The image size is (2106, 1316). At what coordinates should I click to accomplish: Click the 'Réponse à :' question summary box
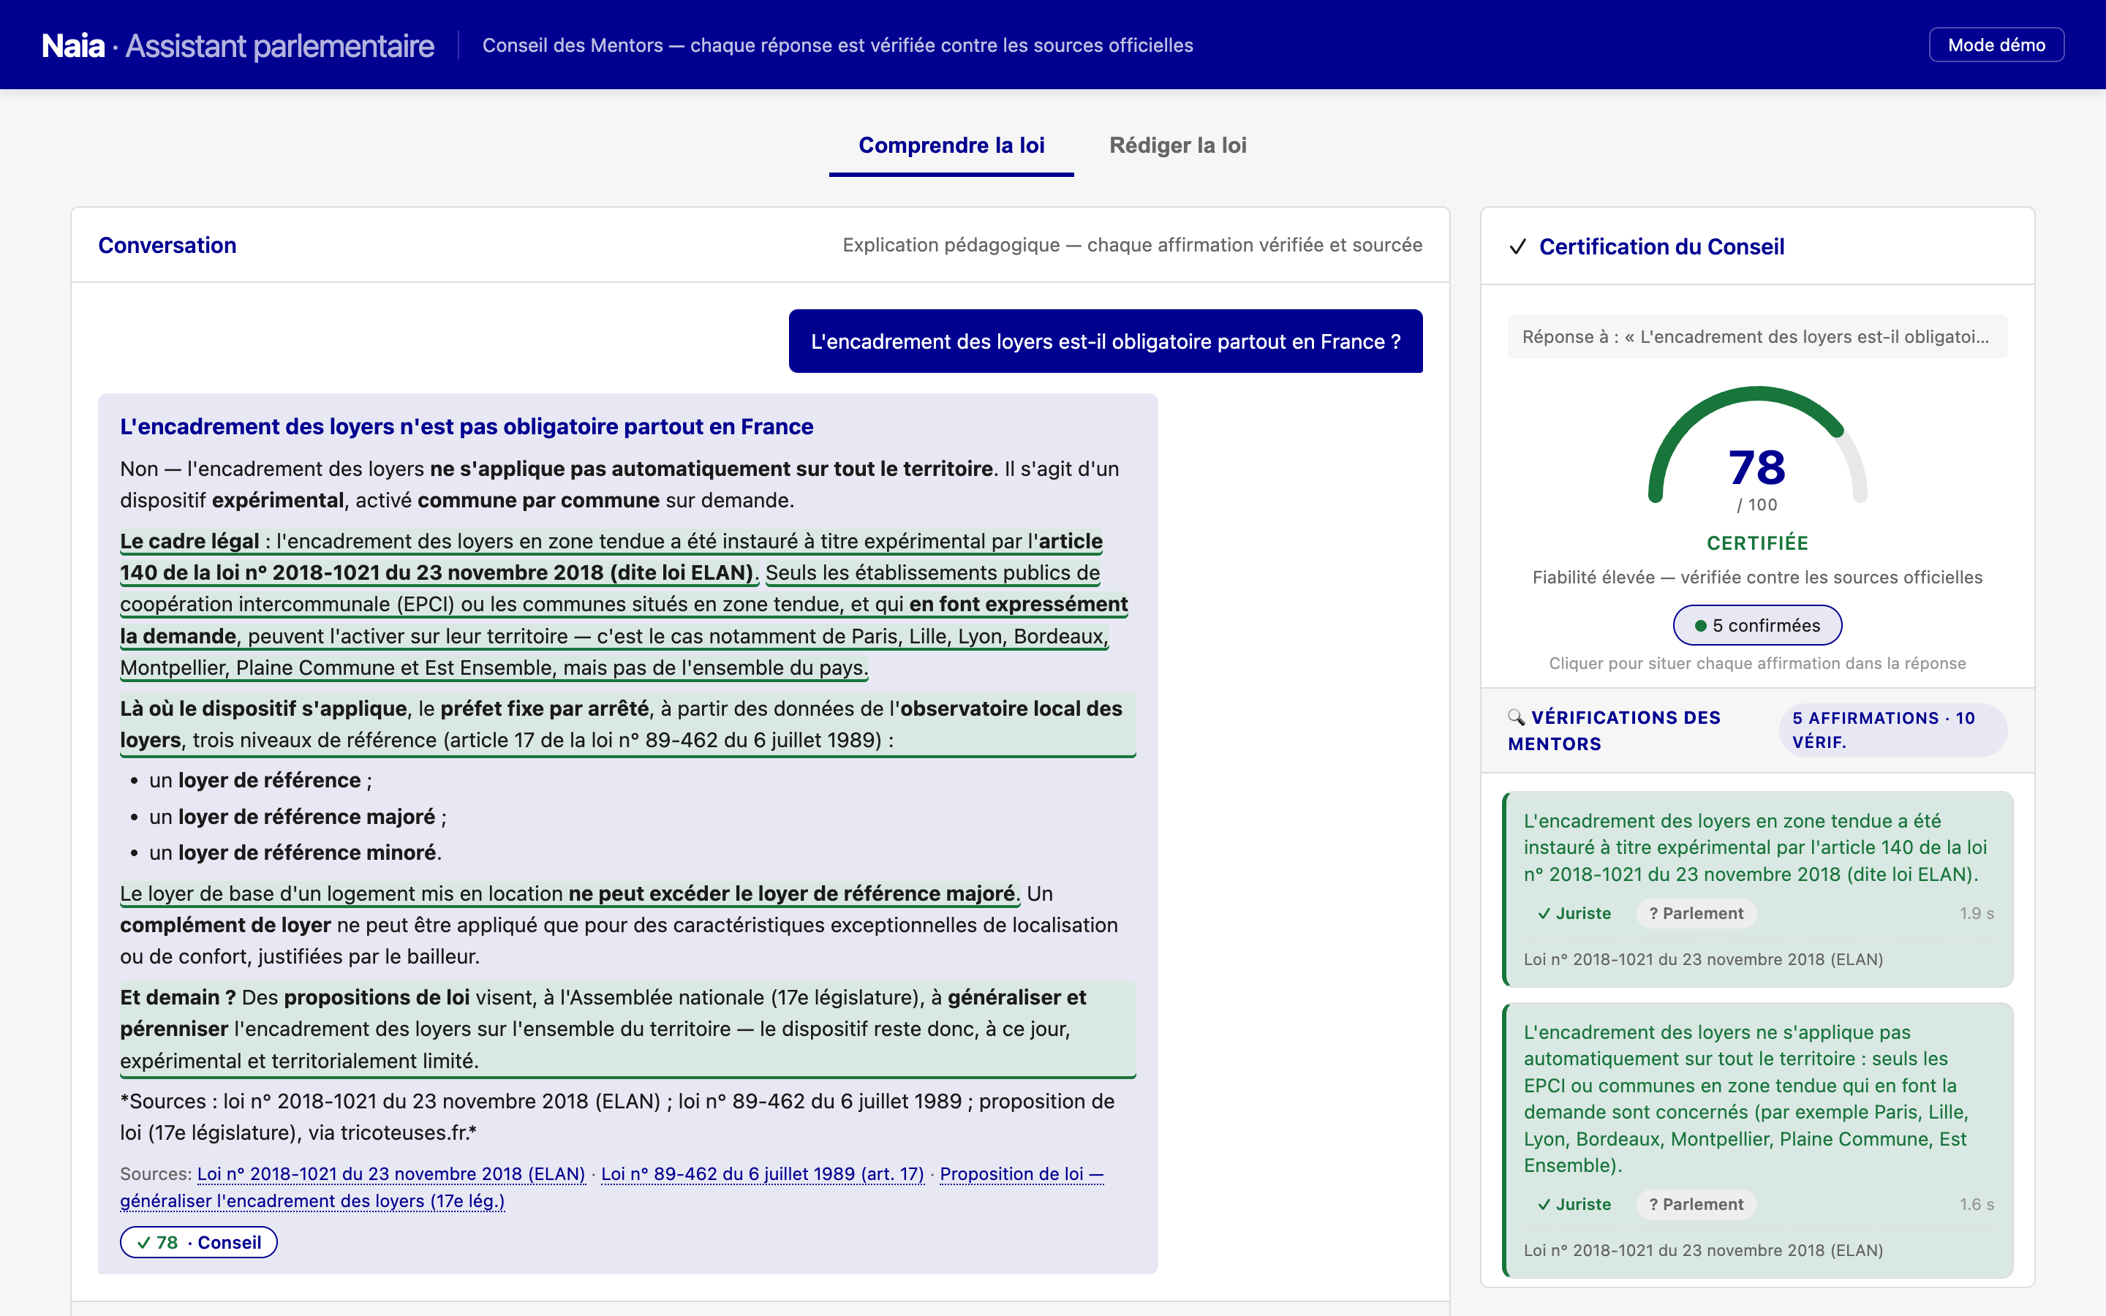pos(1757,337)
